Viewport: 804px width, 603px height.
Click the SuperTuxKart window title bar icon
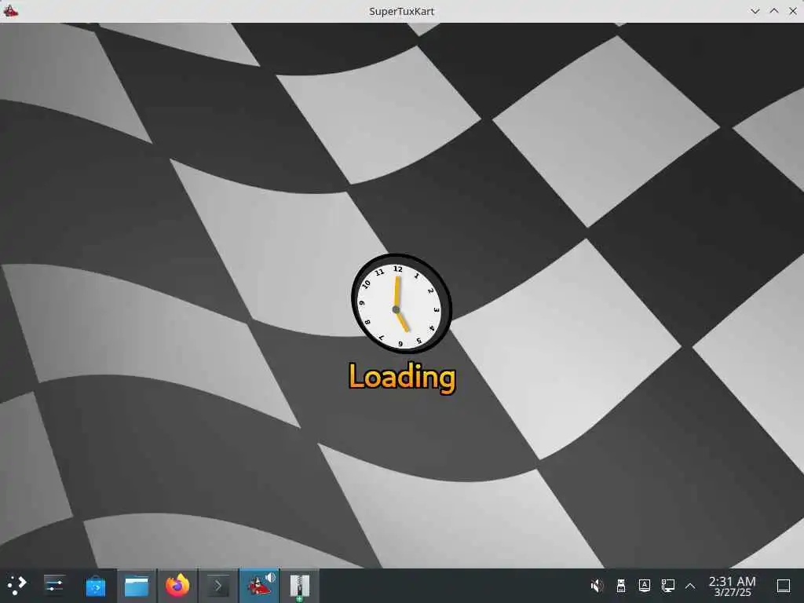pos(10,11)
